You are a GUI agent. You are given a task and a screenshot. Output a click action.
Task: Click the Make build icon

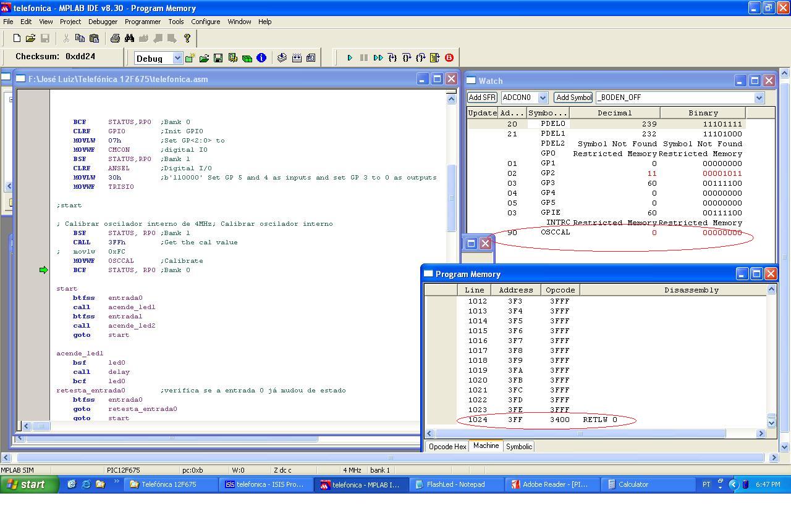pos(282,58)
